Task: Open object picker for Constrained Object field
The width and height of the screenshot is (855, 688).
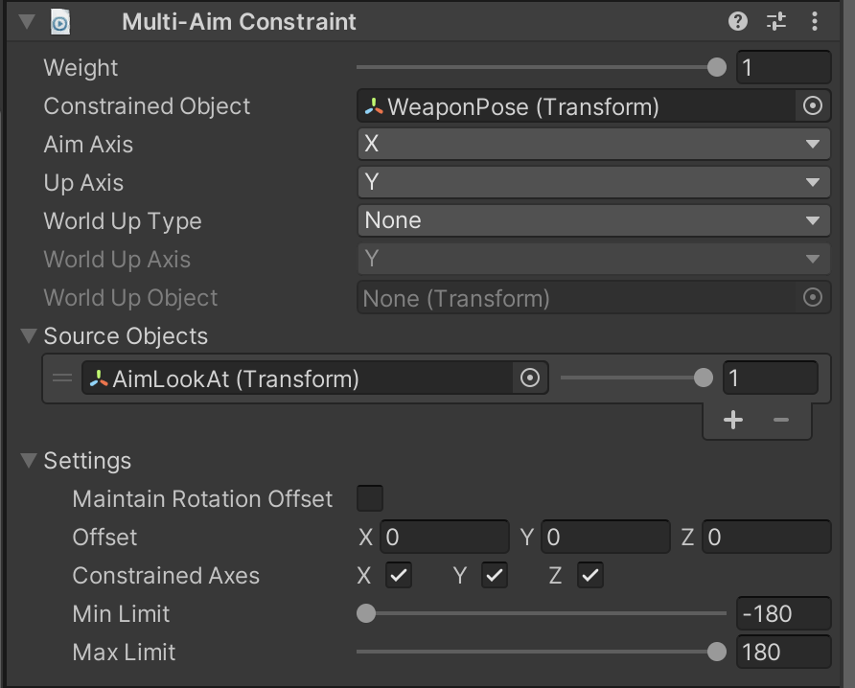Action: tap(813, 105)
